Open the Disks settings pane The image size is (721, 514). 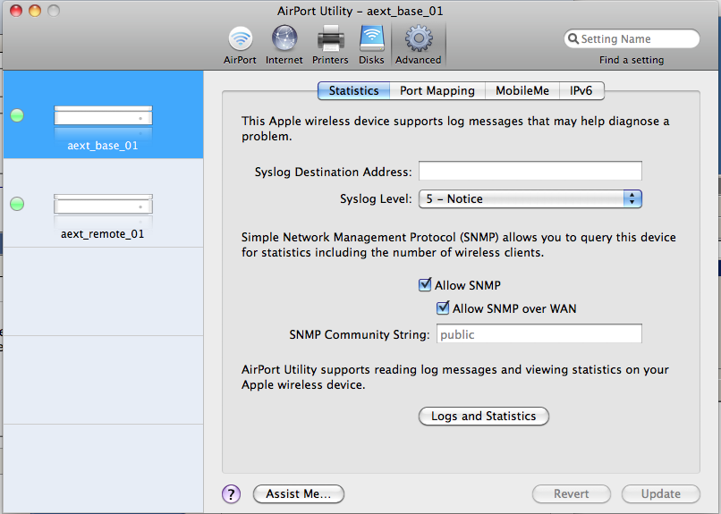point(371,45)
